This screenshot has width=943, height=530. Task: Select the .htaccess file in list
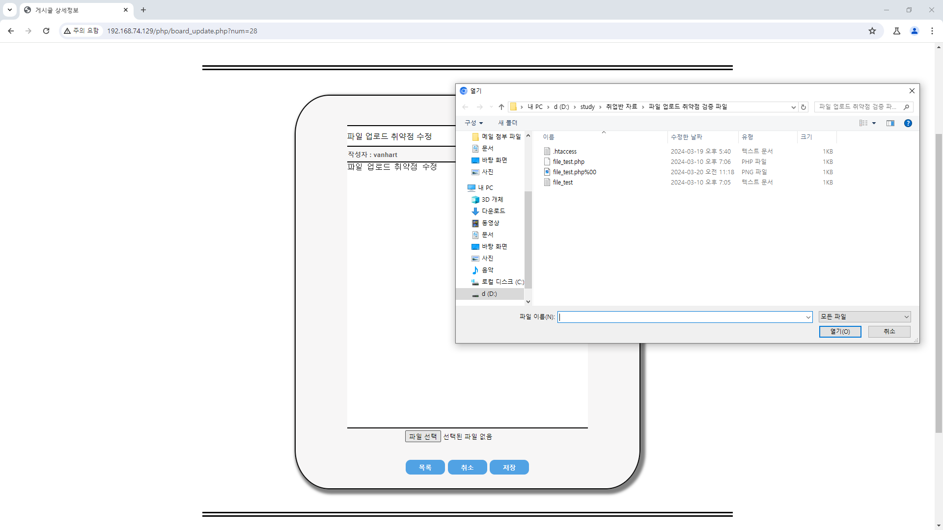(564, 152)
